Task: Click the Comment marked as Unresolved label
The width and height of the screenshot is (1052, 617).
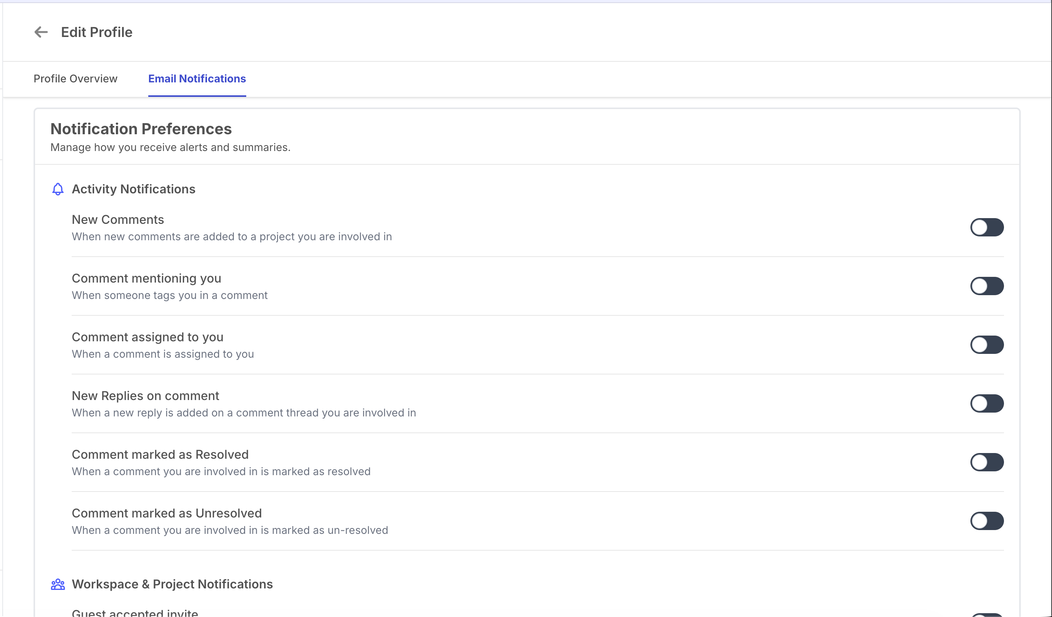Action: pos(167,513)
